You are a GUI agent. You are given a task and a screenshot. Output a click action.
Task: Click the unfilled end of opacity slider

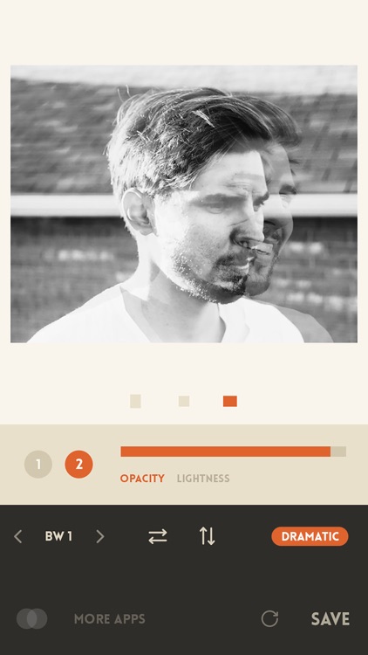(x=338, y=452)
